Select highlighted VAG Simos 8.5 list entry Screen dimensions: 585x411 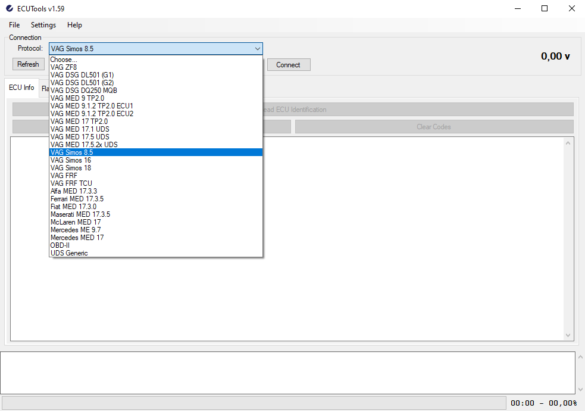(x=156, y=152)
